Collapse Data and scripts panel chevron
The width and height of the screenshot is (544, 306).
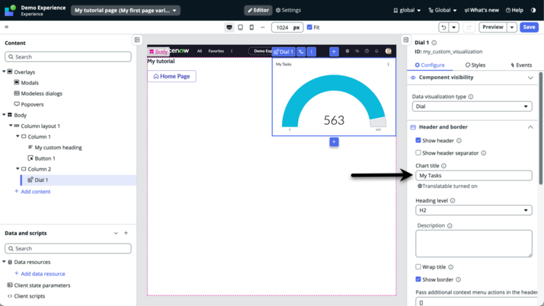pyautogui.click(x=116, y=233)
